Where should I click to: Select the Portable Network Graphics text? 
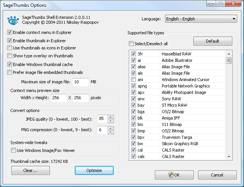186,86
